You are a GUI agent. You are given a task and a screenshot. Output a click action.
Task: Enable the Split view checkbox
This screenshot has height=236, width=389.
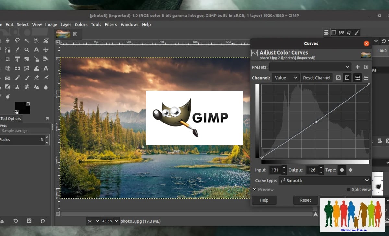348,189
